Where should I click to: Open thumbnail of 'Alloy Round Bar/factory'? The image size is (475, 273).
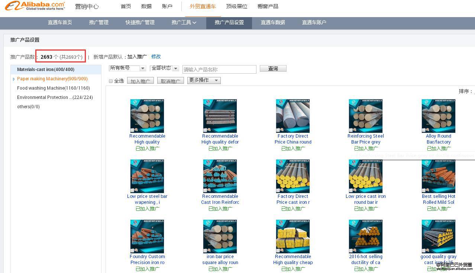439,116
